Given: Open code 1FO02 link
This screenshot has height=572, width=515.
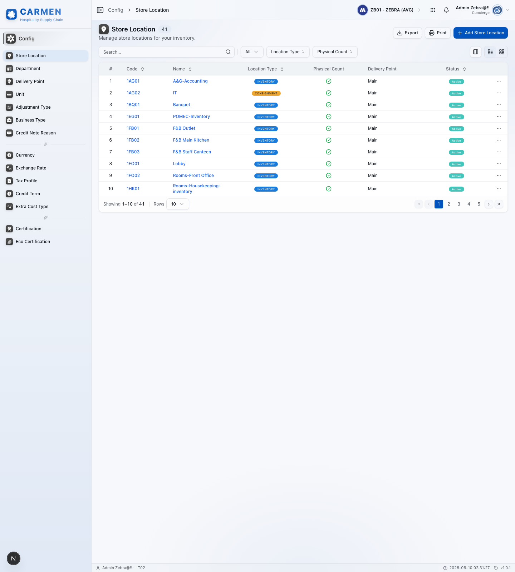Looking at the screenshot, I should (133, 176).
